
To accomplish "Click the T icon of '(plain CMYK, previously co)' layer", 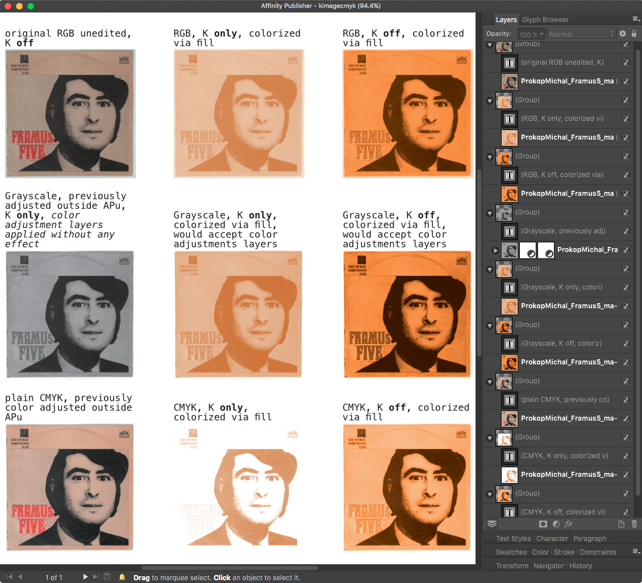I will [x=510, y=400].
